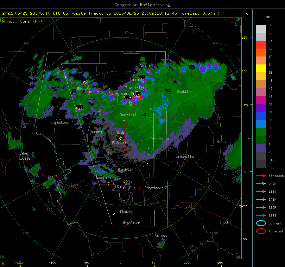Click the -30 dBZ scale value
Image resolution: width=285 pixels, height=267 pixels.
pyautogui.click(x=271, y=168)
